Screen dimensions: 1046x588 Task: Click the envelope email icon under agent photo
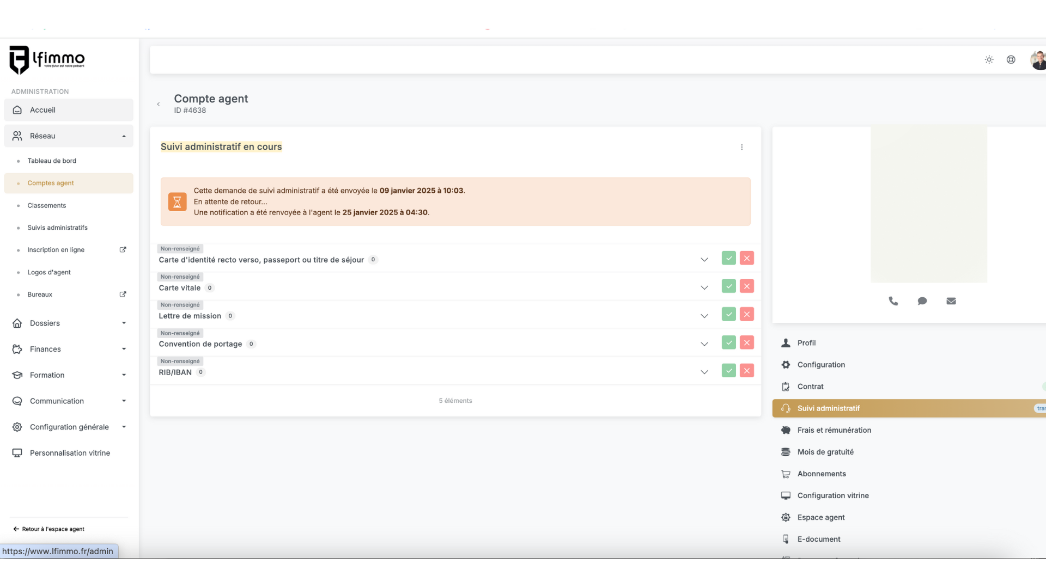(951, 301)
